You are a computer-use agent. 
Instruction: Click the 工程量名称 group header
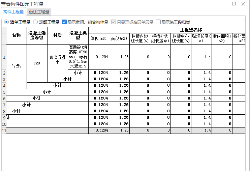tap(167, 30)
